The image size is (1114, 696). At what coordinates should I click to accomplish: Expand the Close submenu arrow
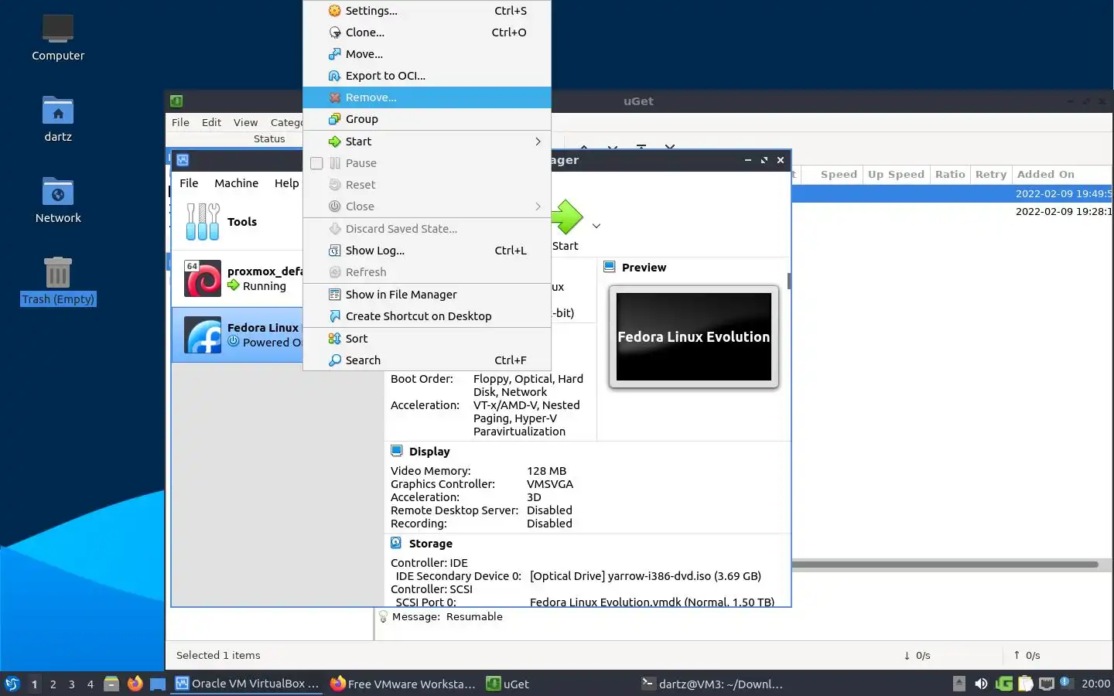(538, 206)
